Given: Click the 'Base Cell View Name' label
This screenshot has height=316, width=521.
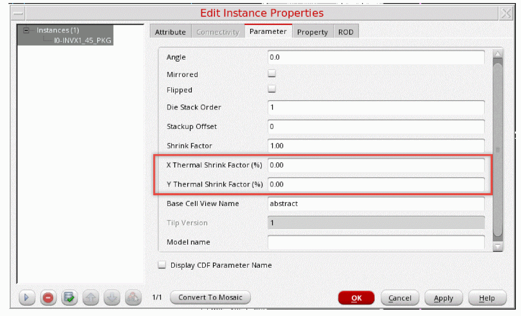Looking at the screenshot, I should click(203, 203).
